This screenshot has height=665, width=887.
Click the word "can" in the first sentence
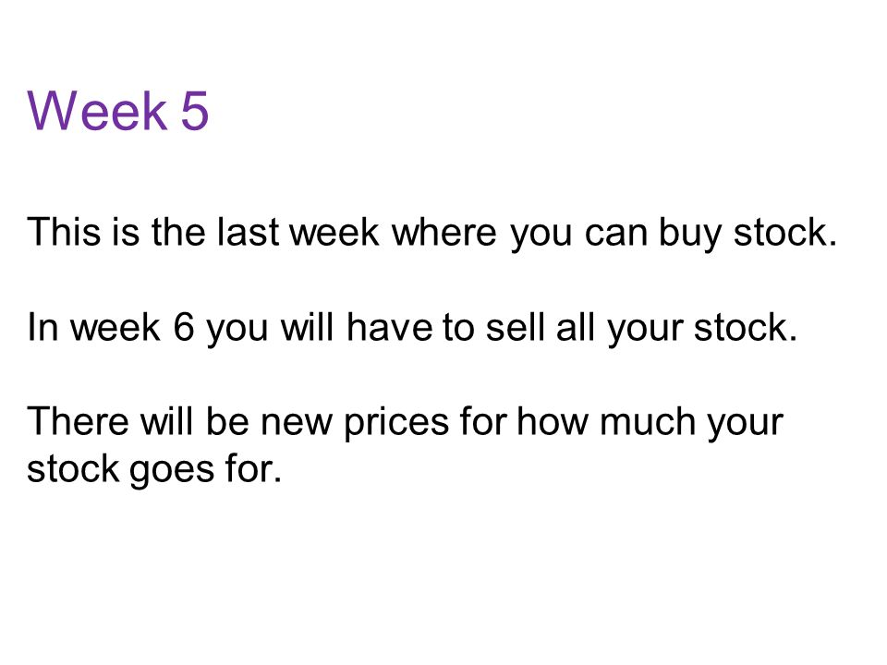pos(616,235)
